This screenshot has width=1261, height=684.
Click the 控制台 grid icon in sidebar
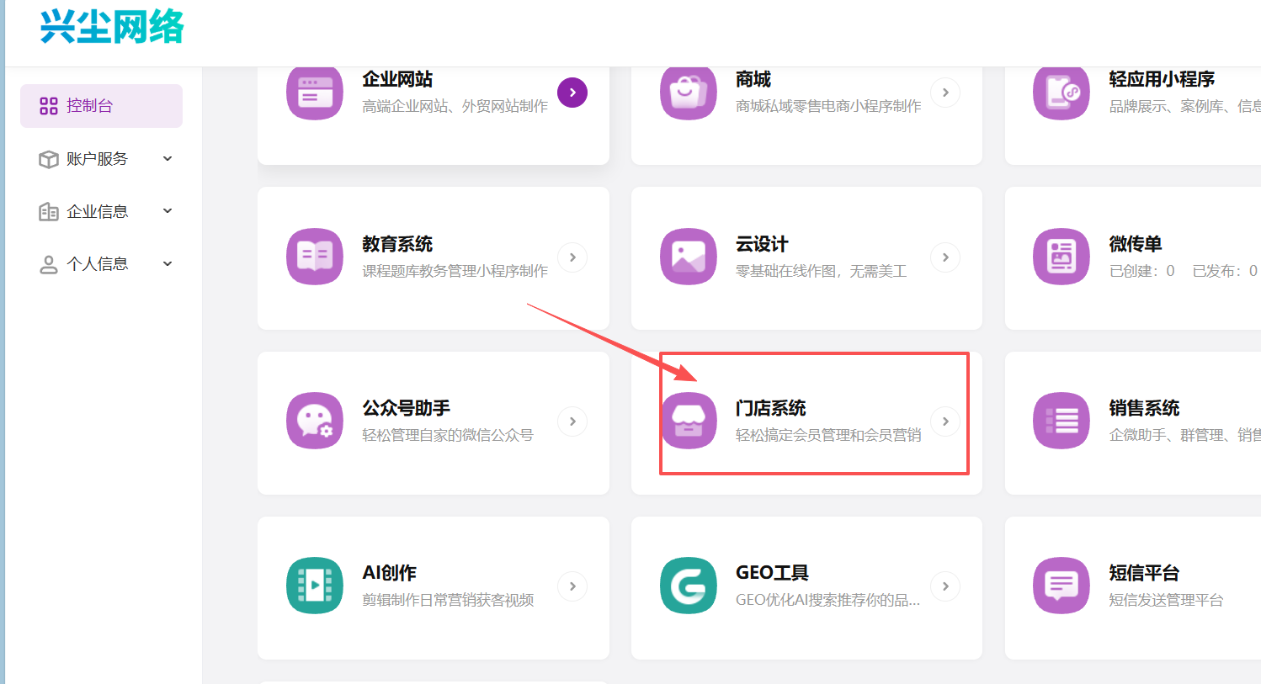49,106
